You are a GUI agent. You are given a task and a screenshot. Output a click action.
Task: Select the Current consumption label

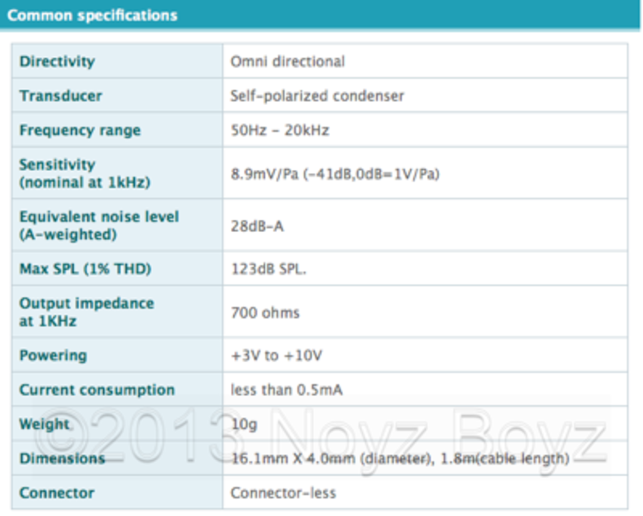(97, 390)
